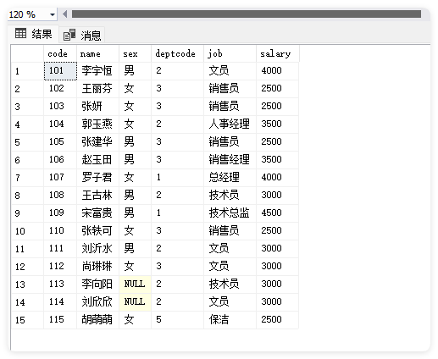This screenshot has height=359, width=438.
Task: Click the job 技术员 for 王古林
Action: (x=230, y=196)
